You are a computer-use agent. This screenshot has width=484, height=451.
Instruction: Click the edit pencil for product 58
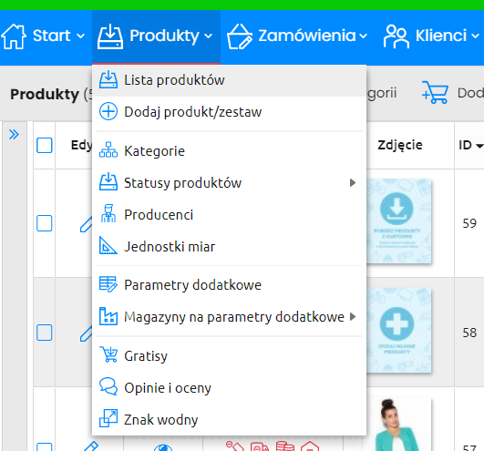[86, 333]
